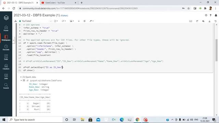Close the GeekCoders - YouTube tab
Screen dimensions: 219x123
click(75, 3)
